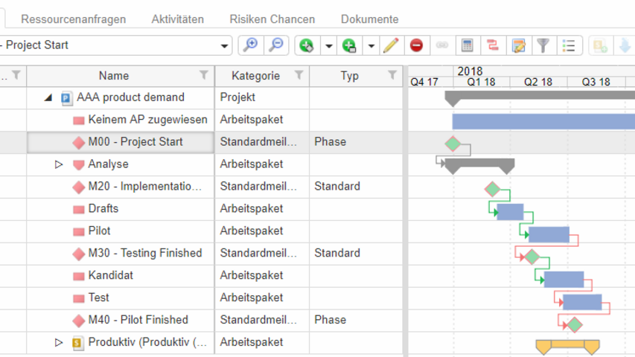The width and height of the screenshot is (635, 357).
Task: Collapse the AAA product demand project
Action: [x=48, y=97]
